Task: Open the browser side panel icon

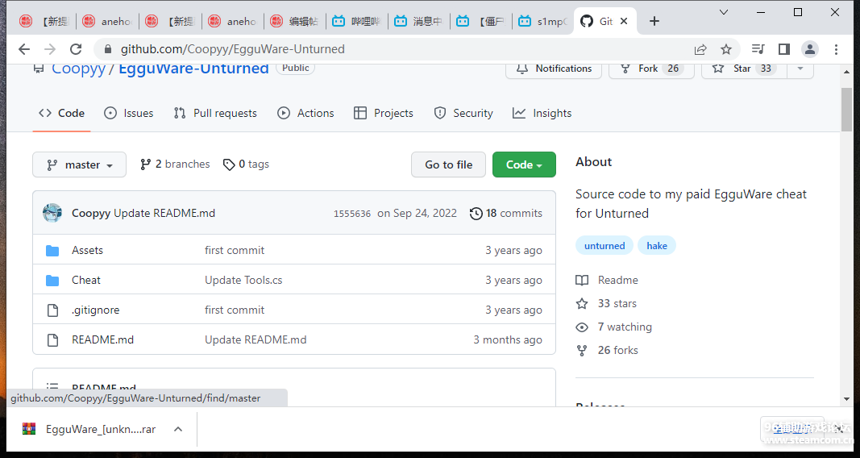Action: [x=783, y=49]
